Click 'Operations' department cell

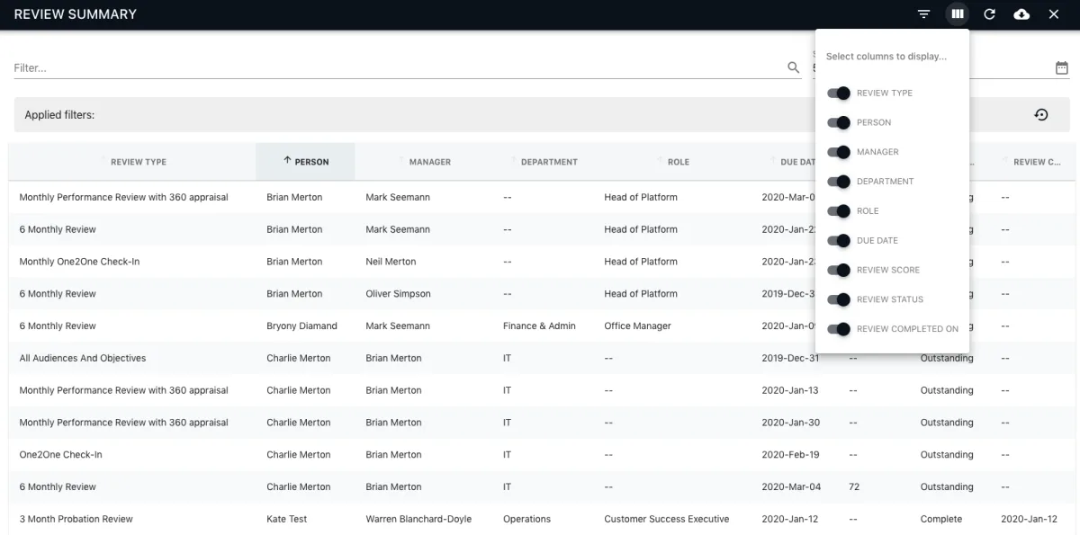pyautogui.click(x=526, y=519)
